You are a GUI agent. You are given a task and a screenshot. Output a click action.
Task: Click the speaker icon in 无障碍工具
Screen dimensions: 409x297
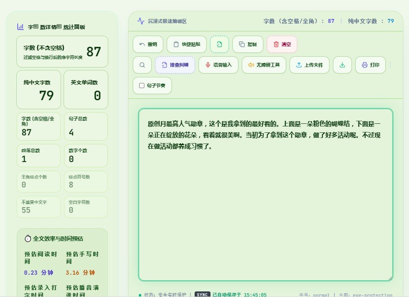click(x=251, y=65)
